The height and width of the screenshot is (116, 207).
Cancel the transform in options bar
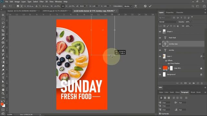[x=145, y=6]
